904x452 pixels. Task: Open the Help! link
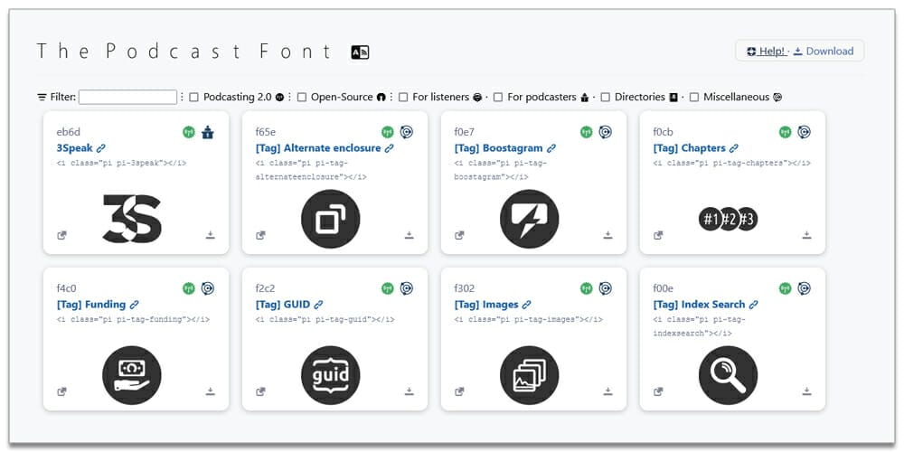pyautogui.click(x=766, y=52)
